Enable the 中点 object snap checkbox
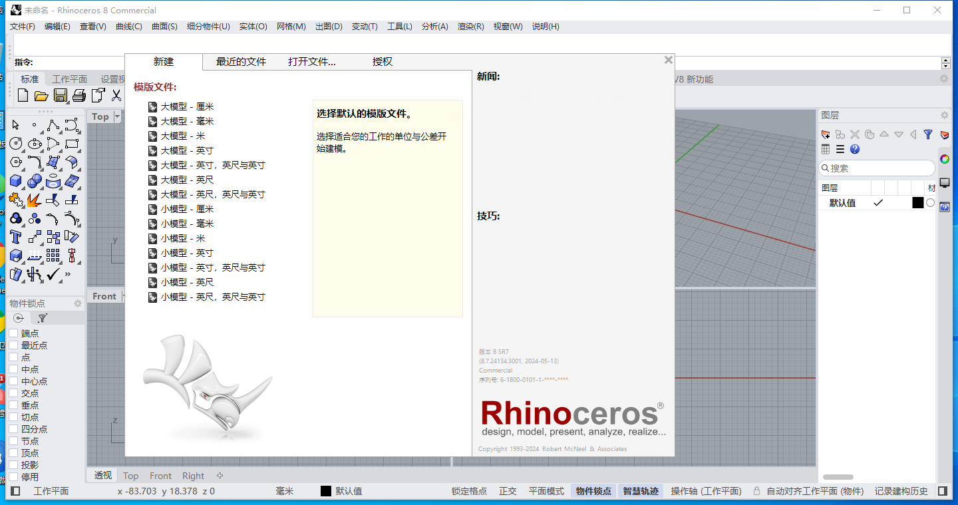This screenshot has width=958, height=505. pyautogui.click(x=13, y=369)
